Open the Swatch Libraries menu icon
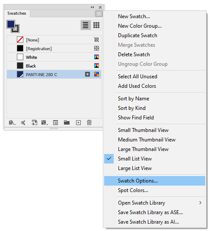The image size is (210, 231). coord(12,122)
